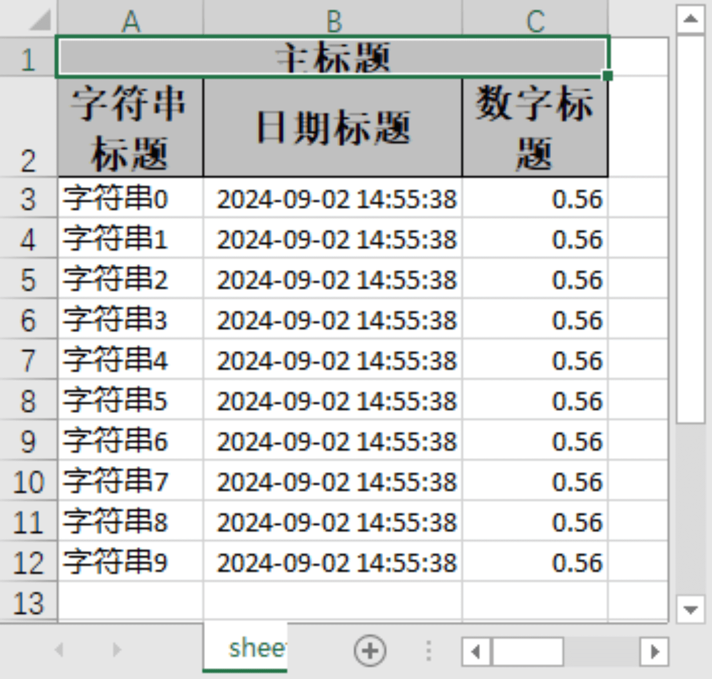This screenshot has width=712, height=679.
Task: Open the more options ellipsis near sheet tabs
Action: pyautogui.click(x=429, y=649)
